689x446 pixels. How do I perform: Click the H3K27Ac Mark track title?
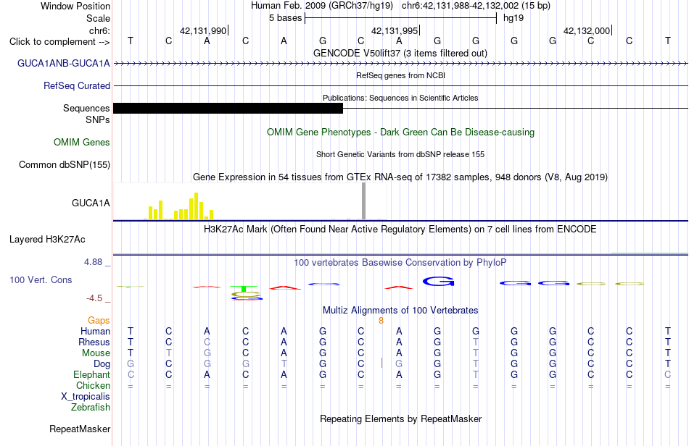(400, 229)
